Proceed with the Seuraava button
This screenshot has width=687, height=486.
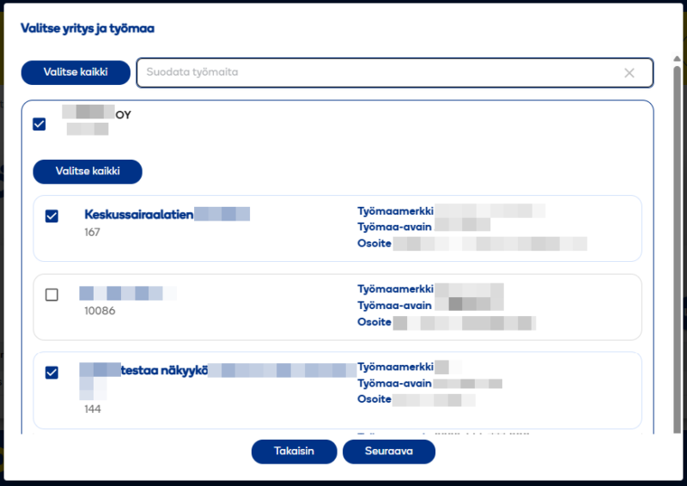(x=389, y=452)
